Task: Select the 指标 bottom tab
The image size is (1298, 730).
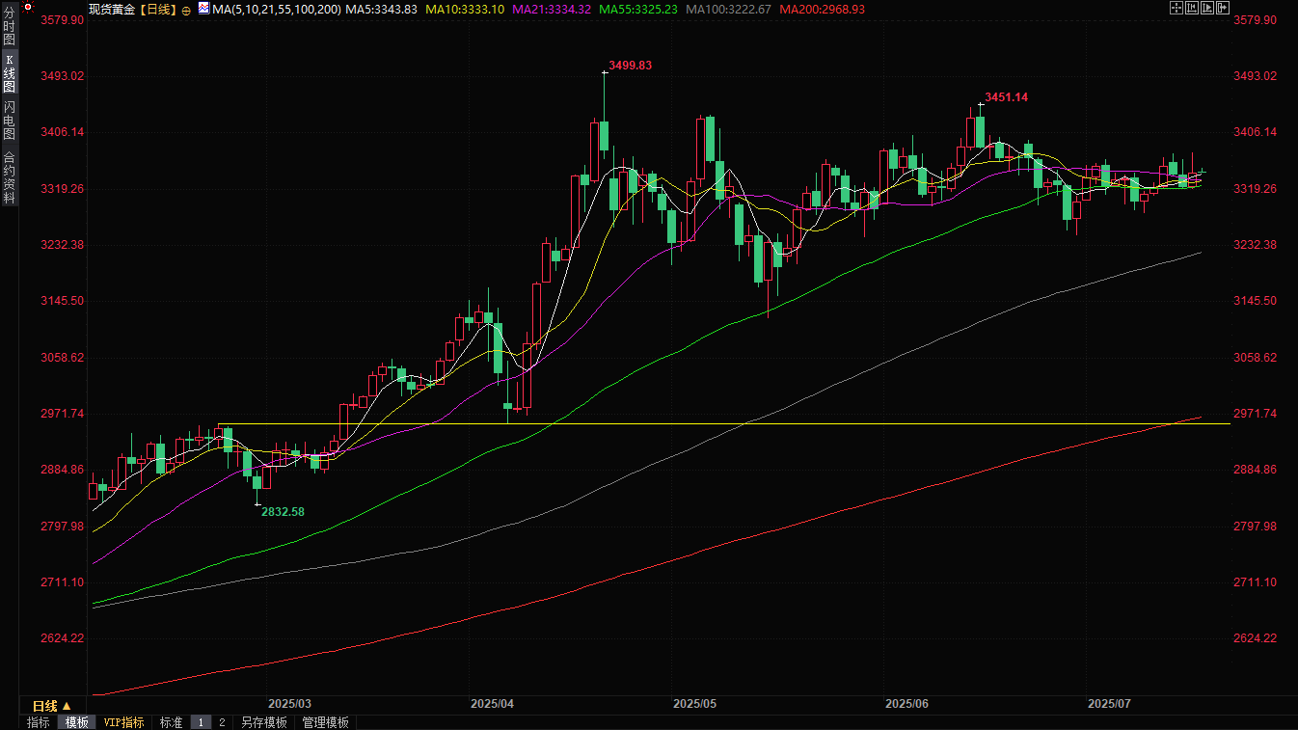Action: point(38,722)
